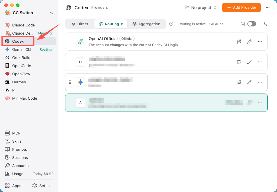The height and width of the screenshot is (192, 277).
Task: Click the 'O' provider avatar
Action: [81, 62]
